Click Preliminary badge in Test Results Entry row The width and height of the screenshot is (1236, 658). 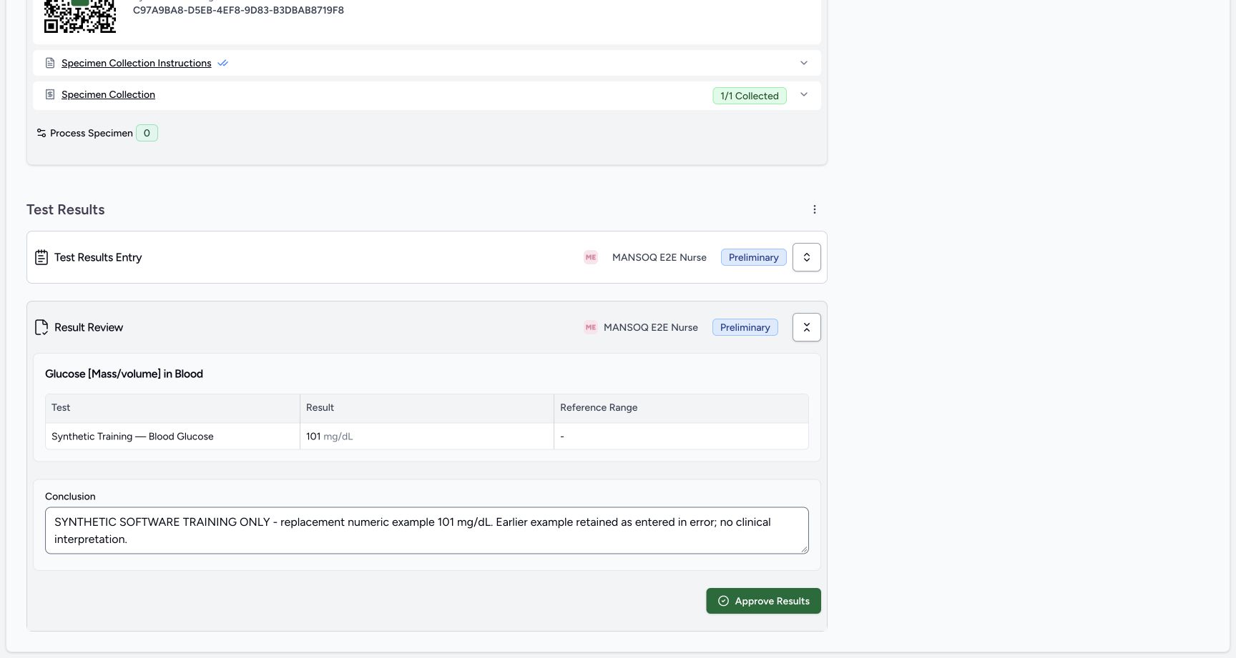click(754, 257)
